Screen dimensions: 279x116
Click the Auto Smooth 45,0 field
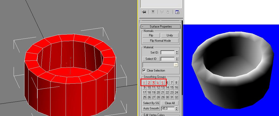[x=168, y=108]
